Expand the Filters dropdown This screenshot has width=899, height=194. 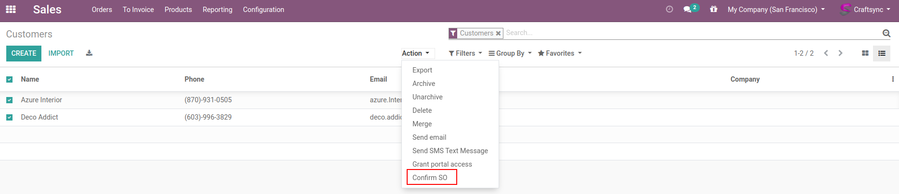(465, 53)
